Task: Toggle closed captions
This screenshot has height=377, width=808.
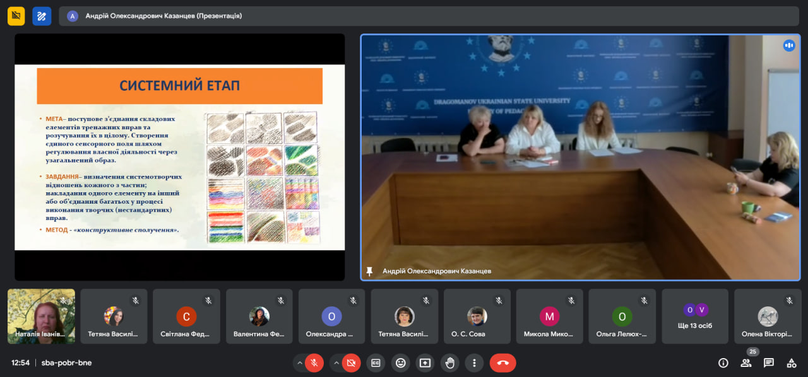Action: click(376, 362)
